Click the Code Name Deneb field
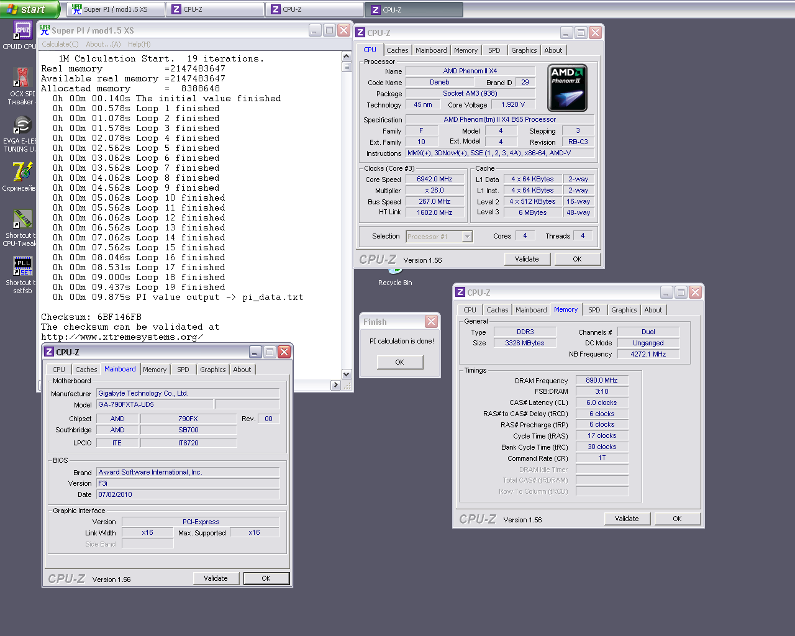 tap(440, 83)
